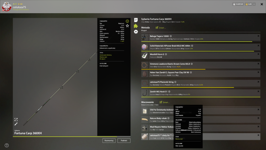This screenshot has height=150, width=266.
Task: Change the Mocowanie via Zmień link
Action: coord(165,102)
